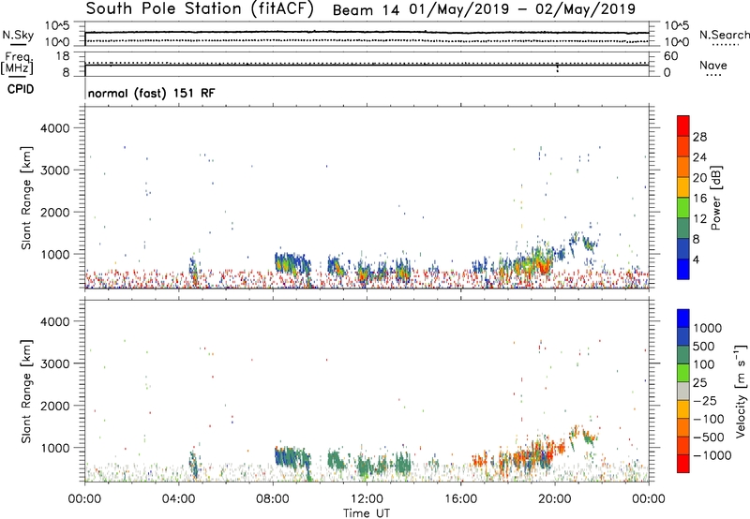Image resolution: width=750 pixels, height=519 pixels.
Task: Click the '-1000' value on Velocity colorbar
Action: [712, 455]
